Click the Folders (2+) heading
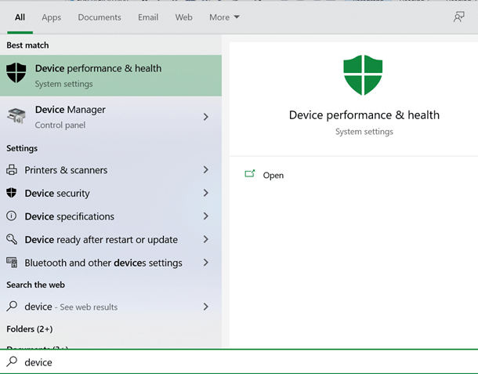 tap(30, 329)
